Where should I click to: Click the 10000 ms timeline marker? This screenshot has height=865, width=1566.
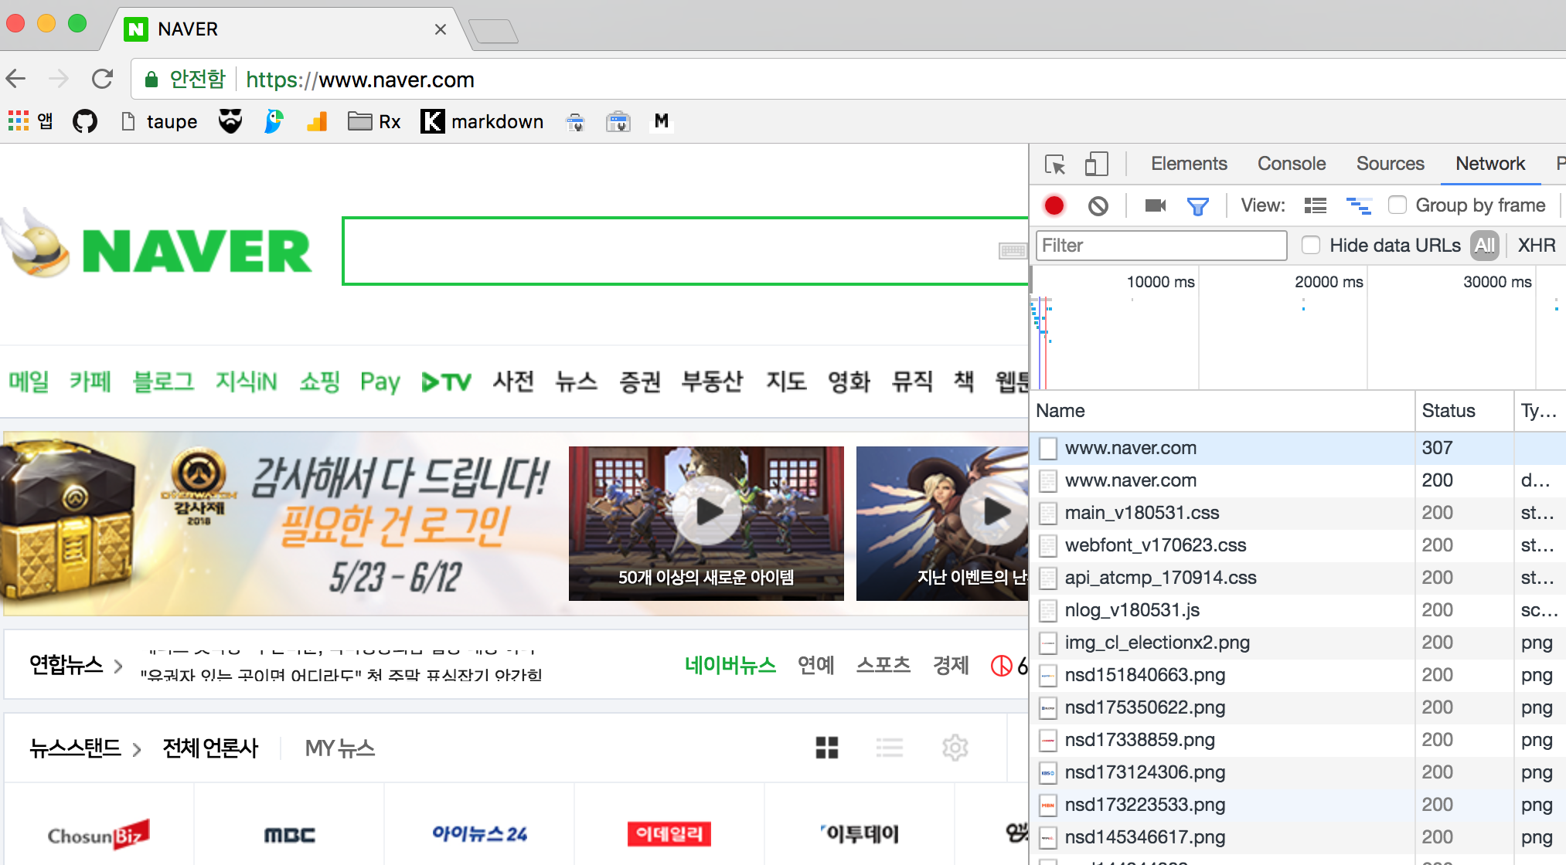[x=1159, y=282]
